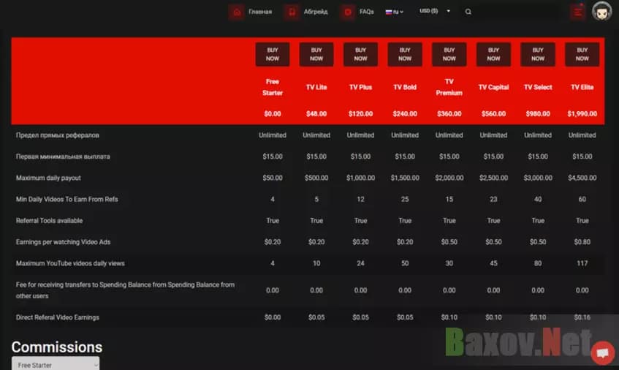Open the Free Starter commissions dropdown
Screen dimensions: 619x370
tap(56, 364)
